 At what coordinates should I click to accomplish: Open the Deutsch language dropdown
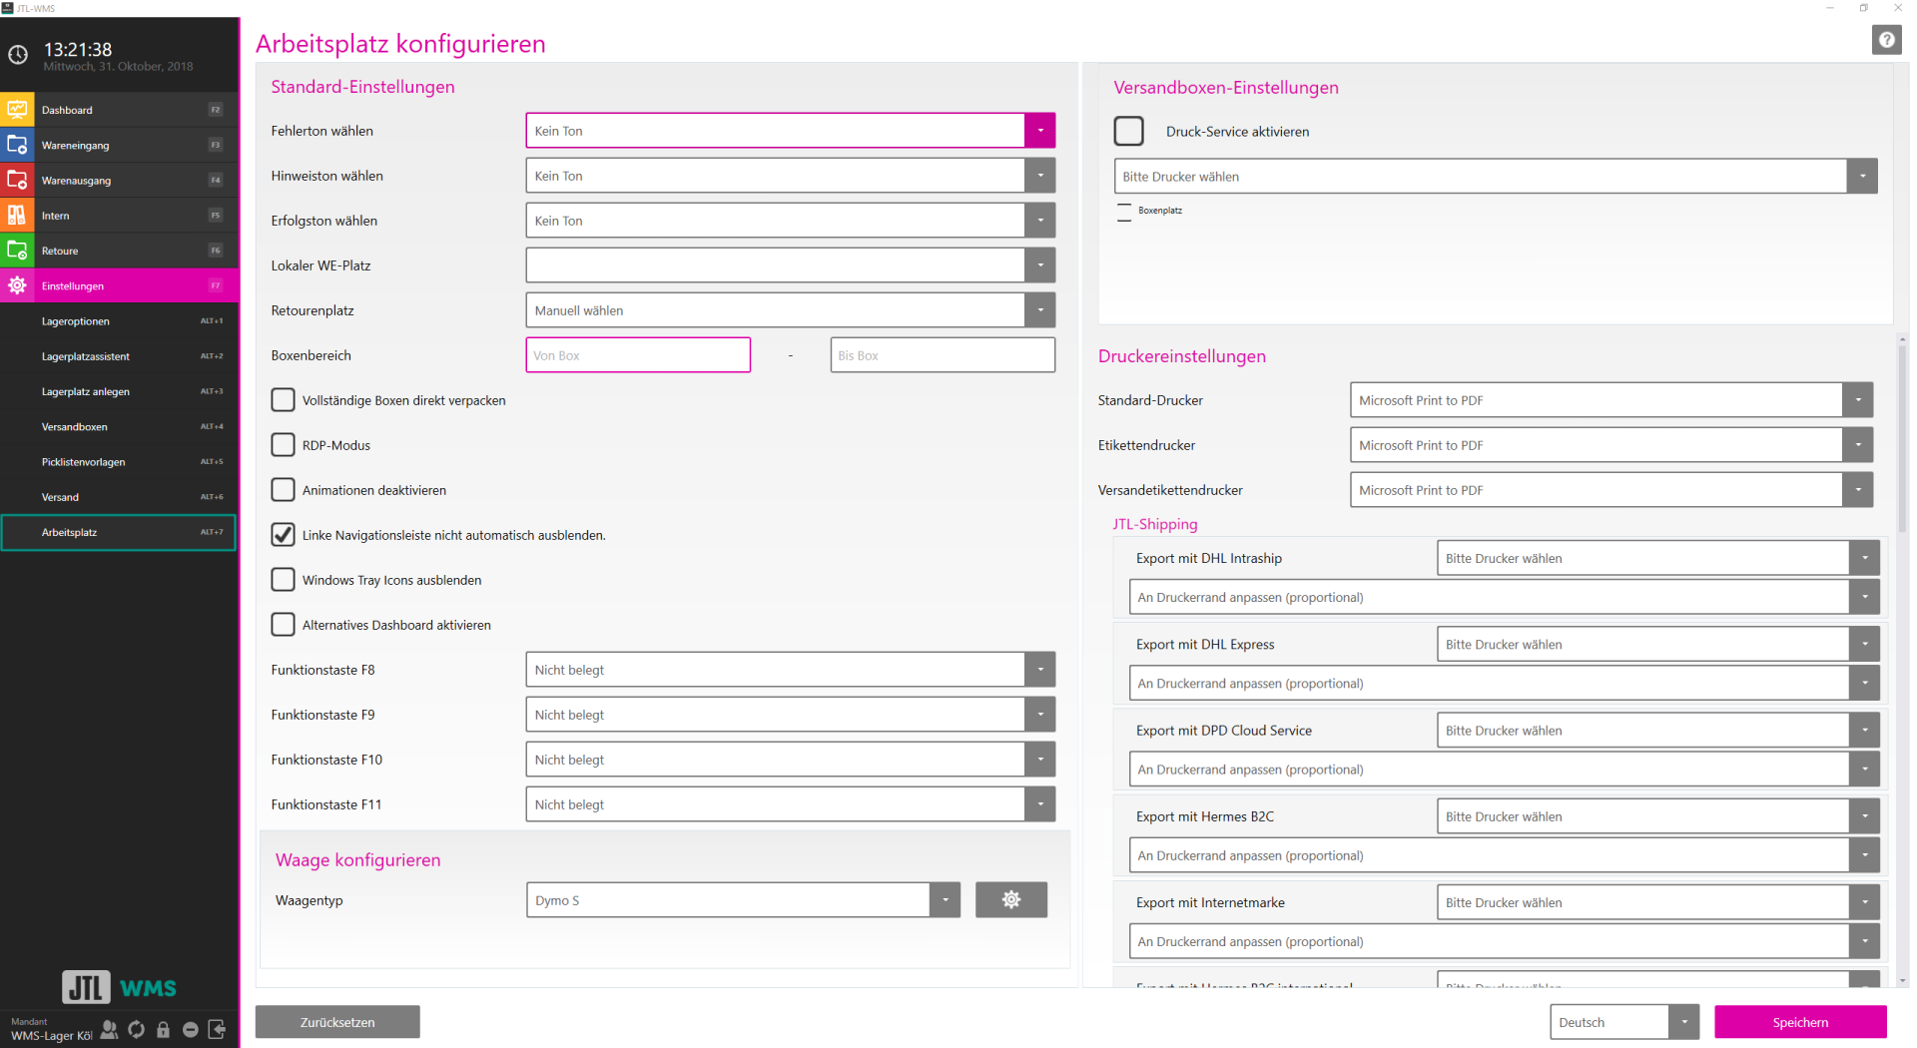click(1683, 1022)
